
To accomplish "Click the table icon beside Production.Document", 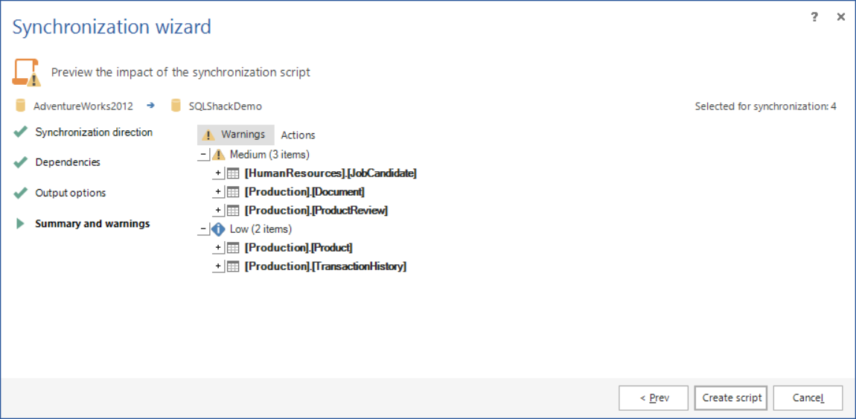I will [x=233, y=192].
